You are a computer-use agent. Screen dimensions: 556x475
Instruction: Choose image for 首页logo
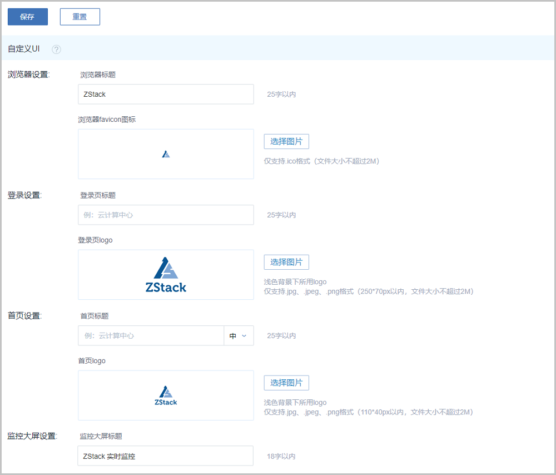286,383
